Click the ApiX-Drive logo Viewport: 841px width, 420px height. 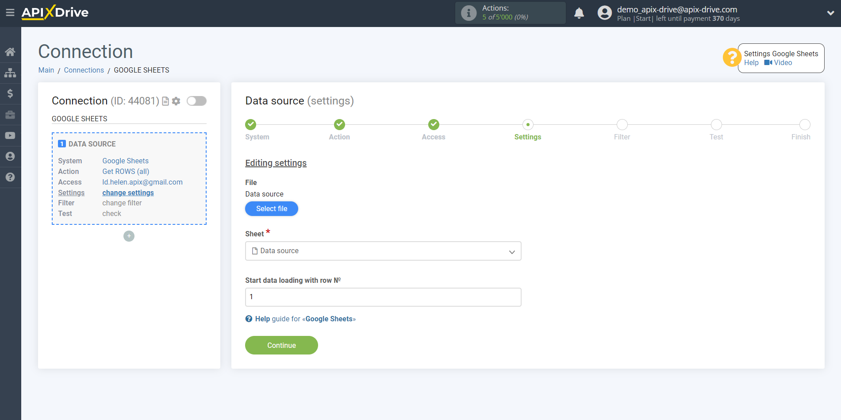click(x=55, y=12)
